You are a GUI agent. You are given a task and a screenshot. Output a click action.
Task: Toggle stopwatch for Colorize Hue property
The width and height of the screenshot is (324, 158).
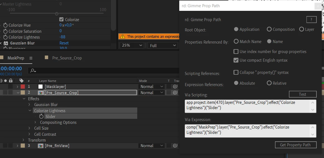tap(5, 25)
